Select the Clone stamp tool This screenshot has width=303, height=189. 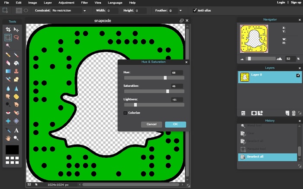tap(16, 71)
